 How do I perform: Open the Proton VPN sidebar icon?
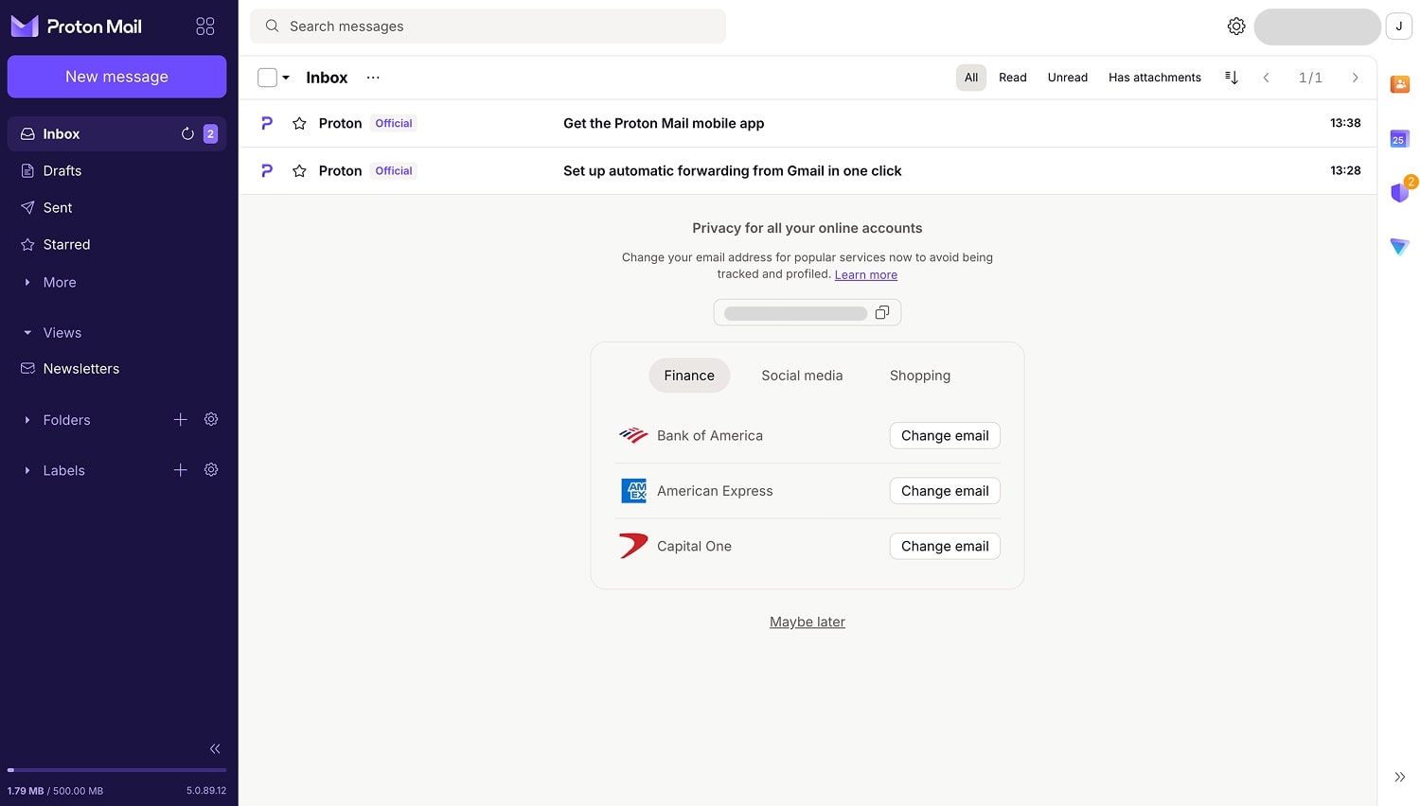click(1399, 247)
